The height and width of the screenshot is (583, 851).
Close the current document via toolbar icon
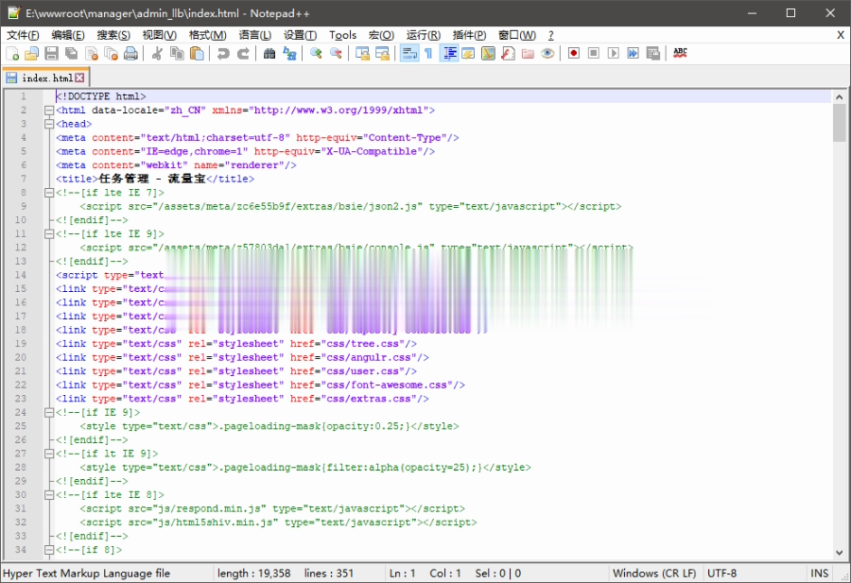(91, 53)
